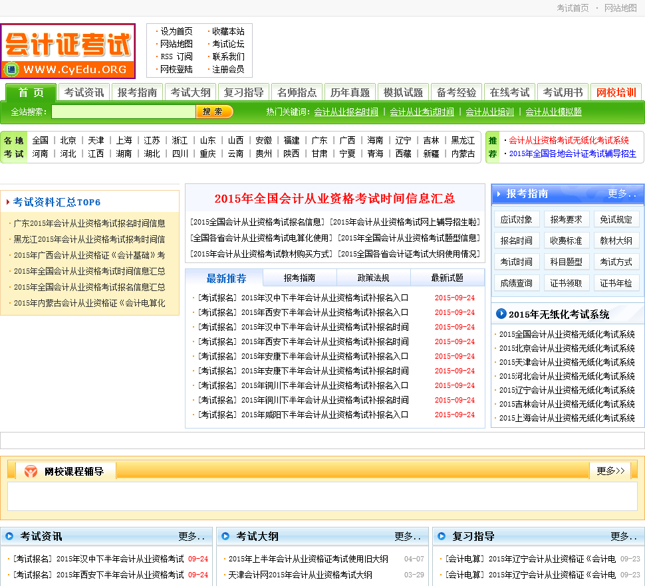Expand 更多 in the 报考指南 panel

click(x=622, y=194)
